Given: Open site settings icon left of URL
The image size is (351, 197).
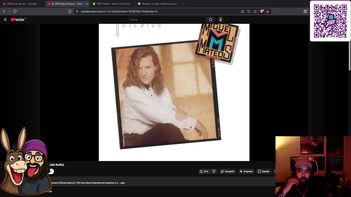Looking at the screenshot, I should 77,11.
